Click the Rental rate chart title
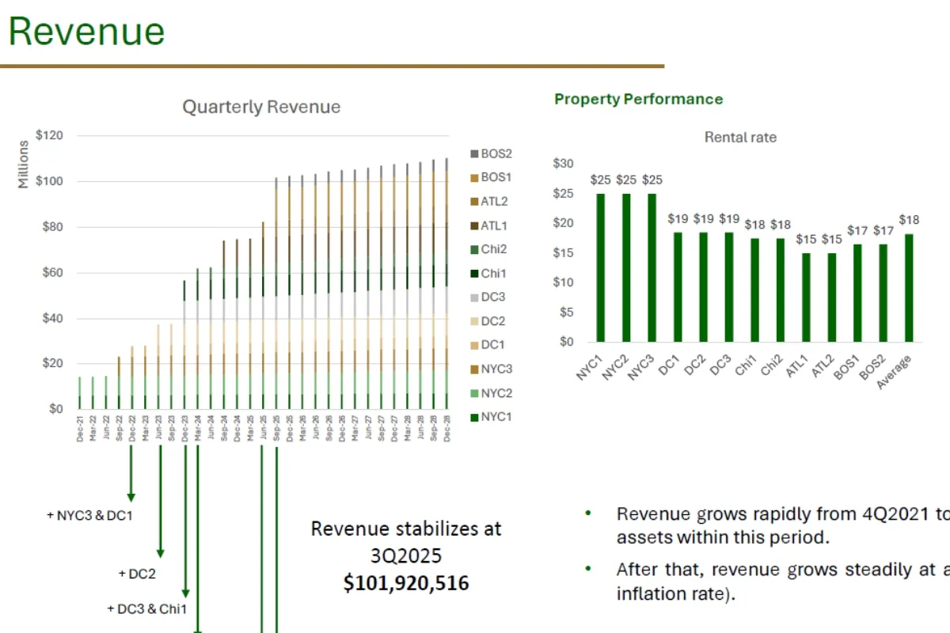This screenshot has width=950, height=633. [x=740, y=137]
